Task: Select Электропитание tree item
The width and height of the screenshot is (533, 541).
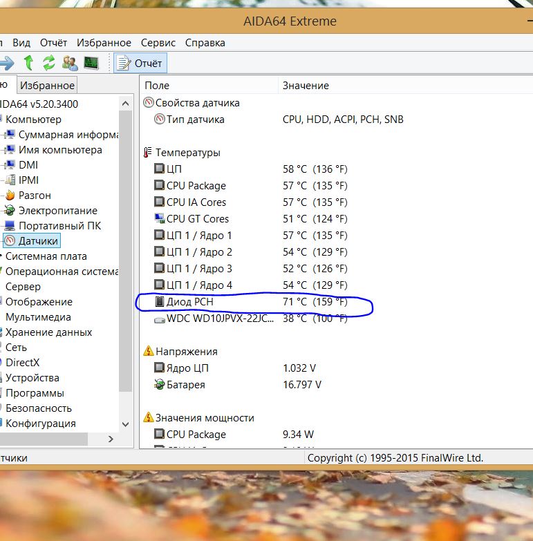Action: coord(58,211)
